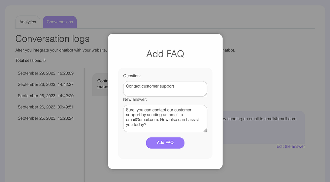
Task: Click the Add FAQ dialog heading
Action: point(165,54)
